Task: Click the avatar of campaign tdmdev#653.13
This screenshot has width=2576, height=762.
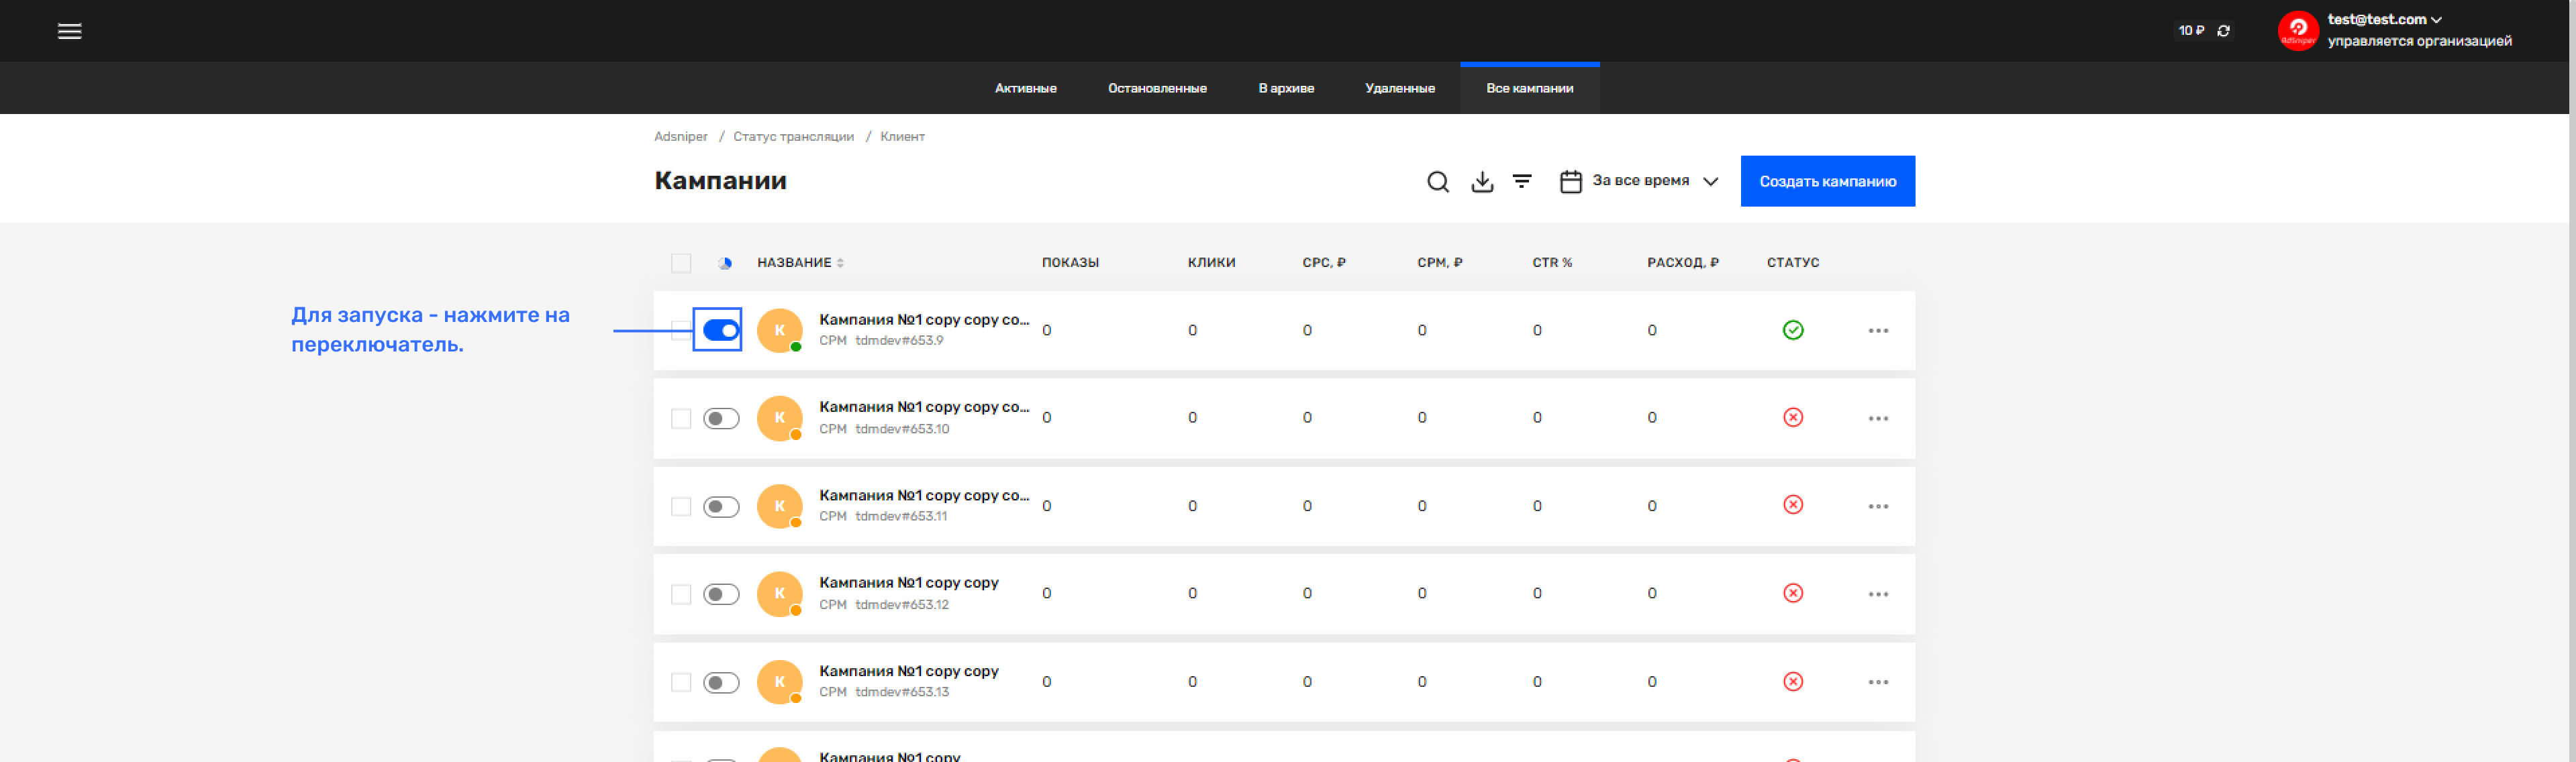Action: coord(779,682)
